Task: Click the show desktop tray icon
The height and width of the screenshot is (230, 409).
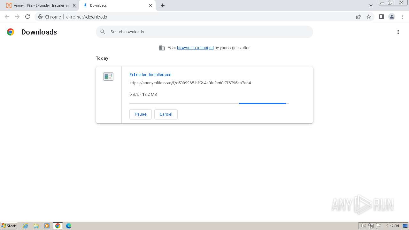Action: coord(405,226)
